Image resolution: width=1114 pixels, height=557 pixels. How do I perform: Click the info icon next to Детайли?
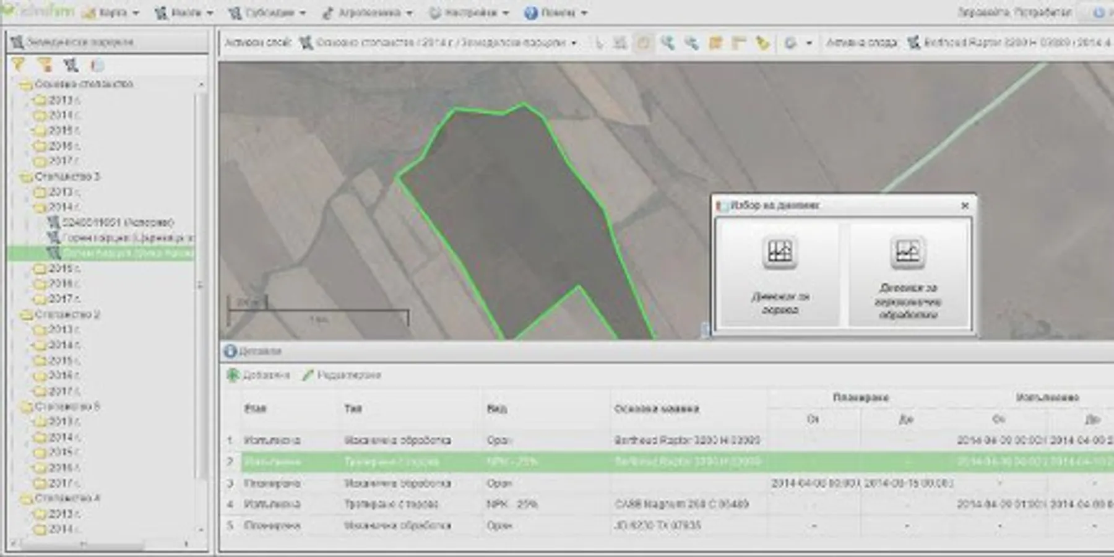(230, 351)
